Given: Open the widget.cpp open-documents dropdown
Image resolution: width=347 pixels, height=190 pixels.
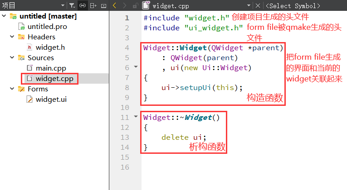Looking at the screenshot, I should [249, 5].
